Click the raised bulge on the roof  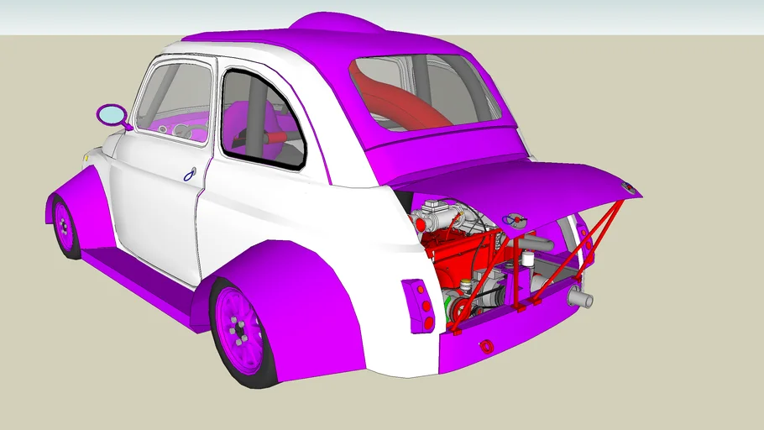point(336,23)
